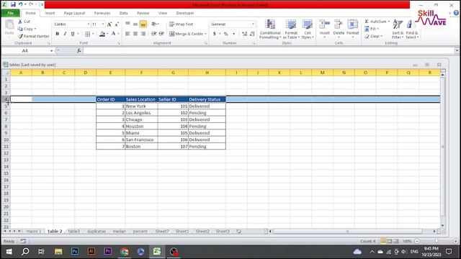The width and height of the screenshot is (461, 259).
Task: Open the font name dropdown showing Calibri
Action: [x=88, y=24]
